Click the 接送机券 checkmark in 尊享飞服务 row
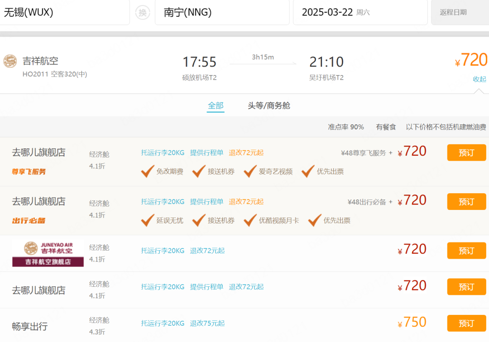Screen dimensions: 489x342 [x=199, y=171]
